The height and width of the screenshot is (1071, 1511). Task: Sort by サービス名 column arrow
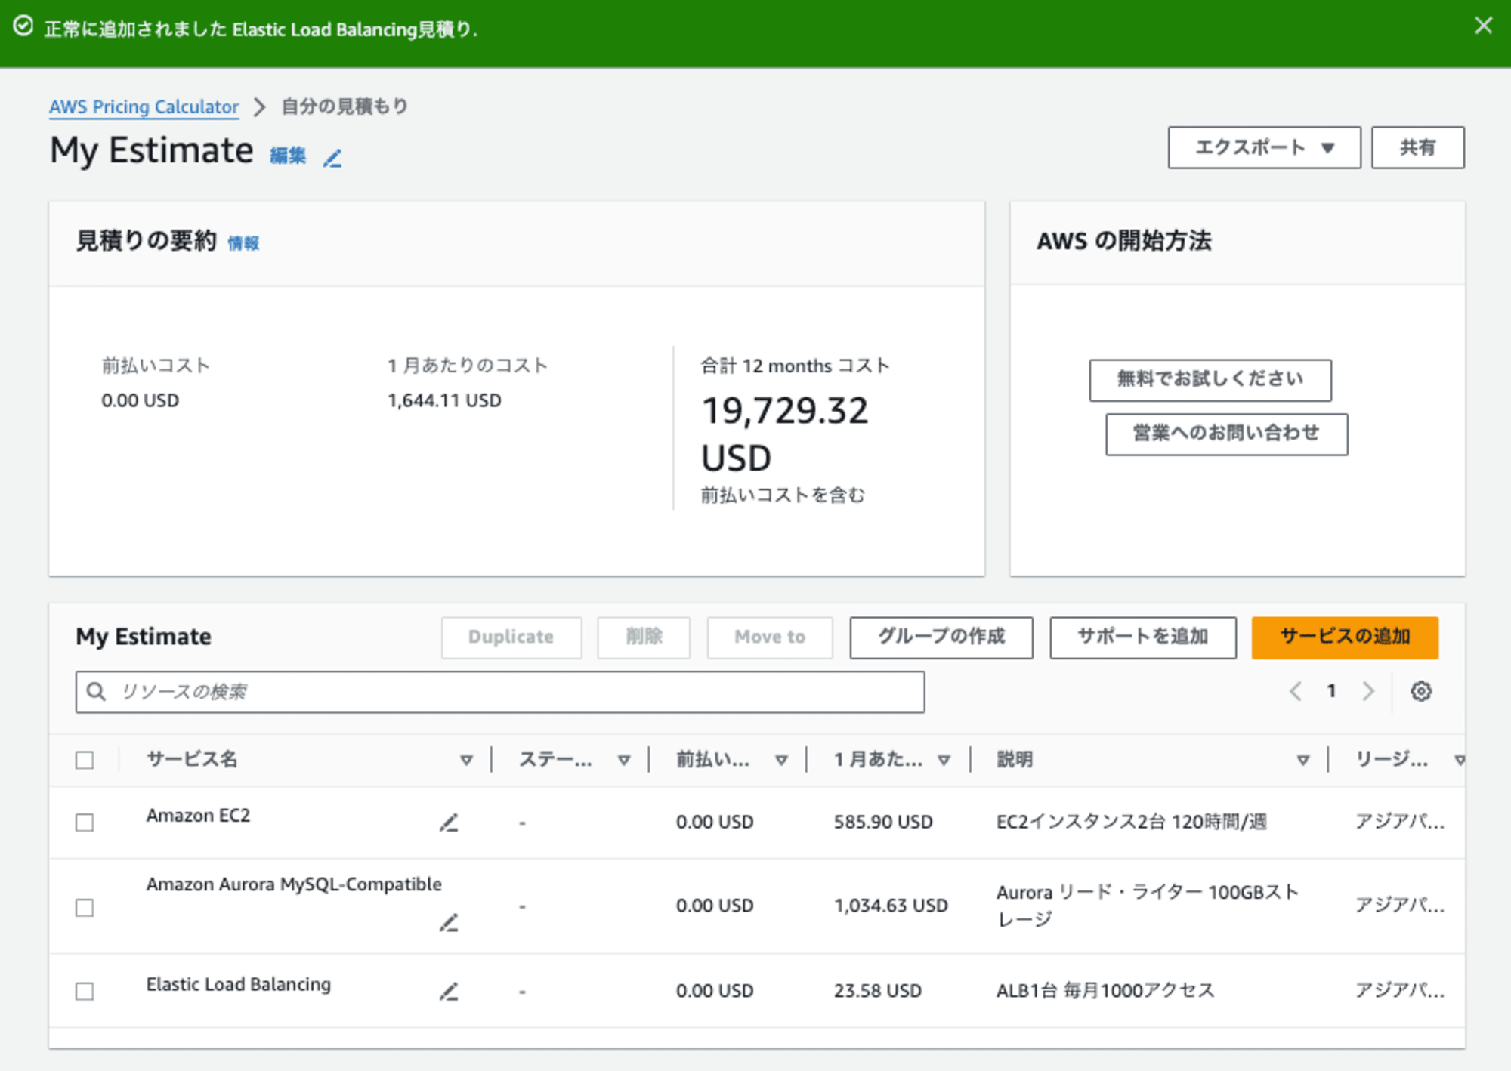click(x=466, y=760)
